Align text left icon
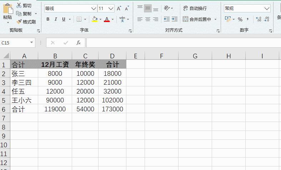This screenshot has width=281, height=170. tap(140, 19)
